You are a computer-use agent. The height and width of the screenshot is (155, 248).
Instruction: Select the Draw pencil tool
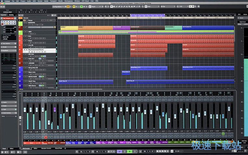[x=117, y=6]
